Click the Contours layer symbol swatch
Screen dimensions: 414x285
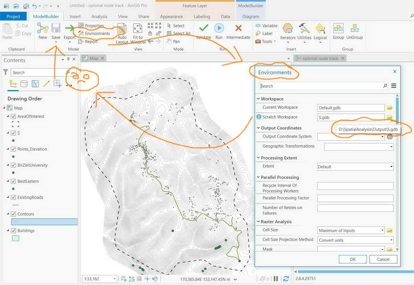click(44, 222)
